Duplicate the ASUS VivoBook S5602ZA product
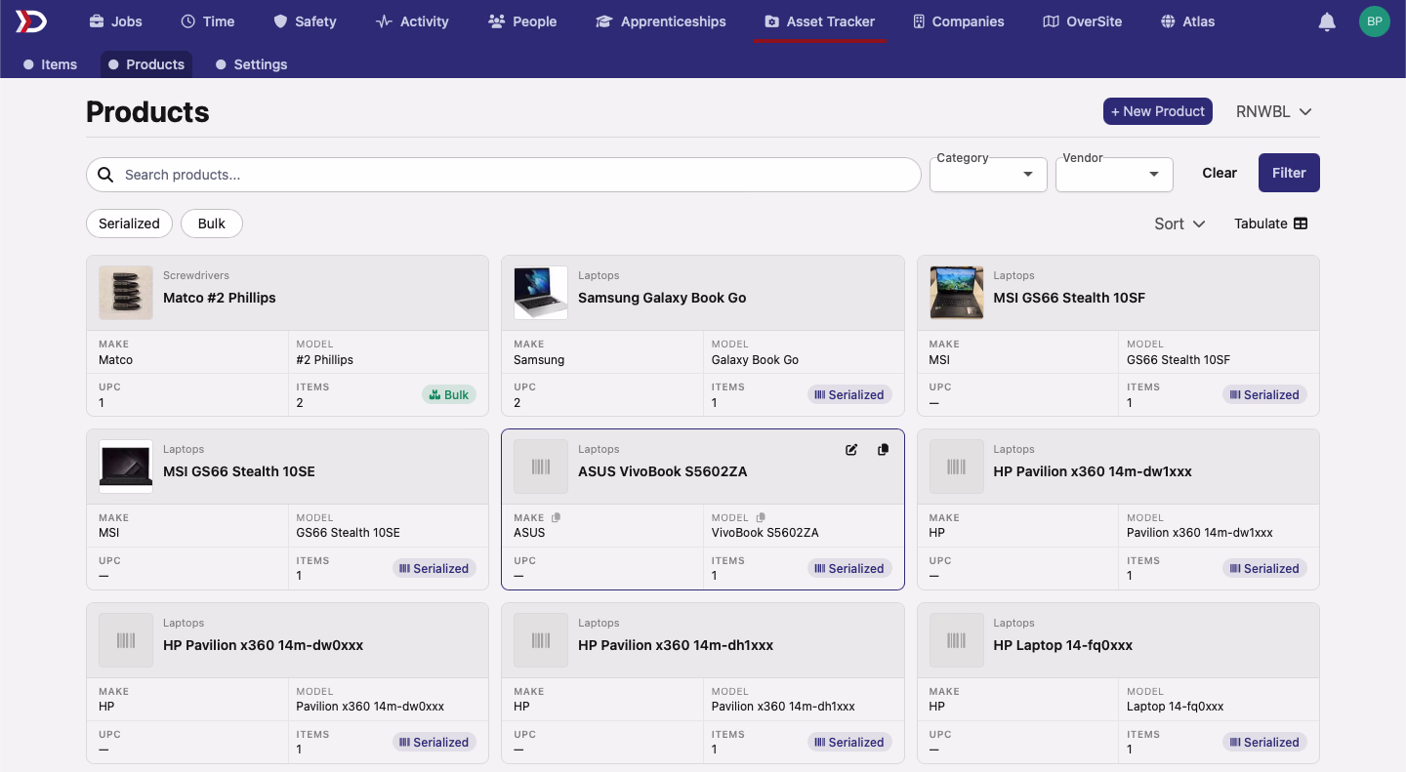Screen dimensions: 1406x772 tap(883, 450)
